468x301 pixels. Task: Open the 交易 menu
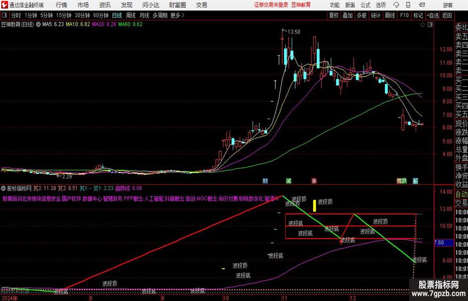202,5
